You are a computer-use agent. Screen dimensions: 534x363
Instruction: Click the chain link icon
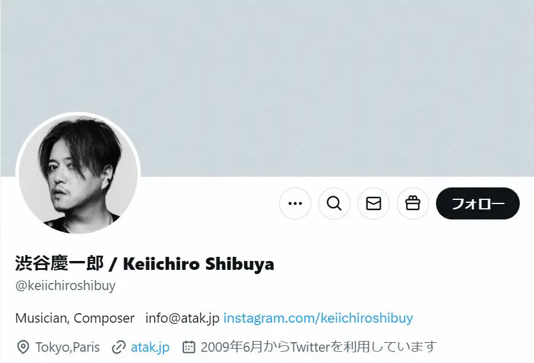point(119,348)
